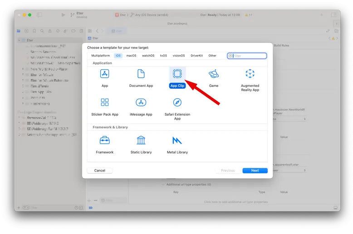Focus the template Filter field
Screen dimensions: 353x234
click(x=247, y=56)
